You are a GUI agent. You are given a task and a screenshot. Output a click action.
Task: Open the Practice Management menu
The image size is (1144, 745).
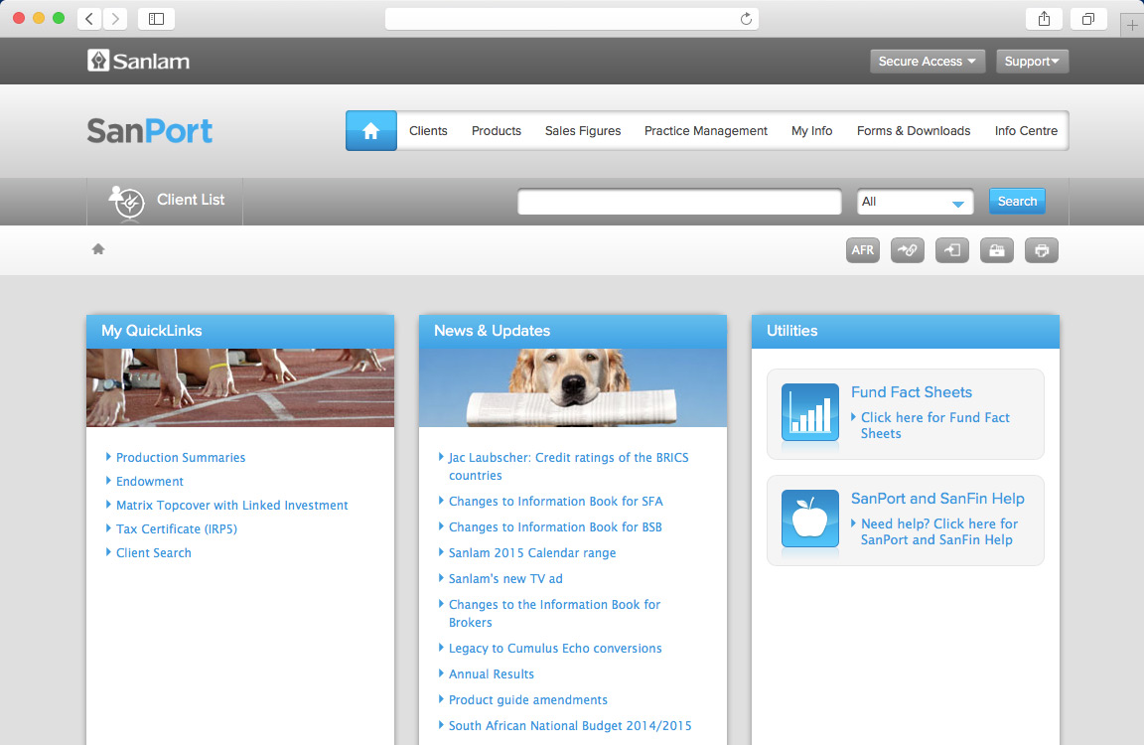[705, 131]
